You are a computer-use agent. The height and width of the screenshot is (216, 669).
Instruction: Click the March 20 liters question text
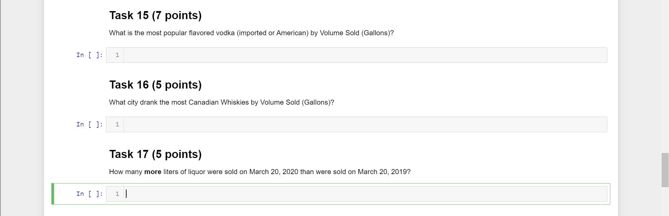coord(259,172)
